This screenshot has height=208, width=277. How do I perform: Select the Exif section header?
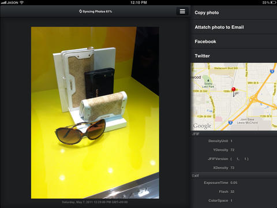234,176
